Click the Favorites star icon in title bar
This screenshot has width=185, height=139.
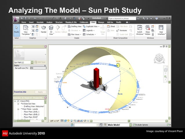click(x=151, y=18)
